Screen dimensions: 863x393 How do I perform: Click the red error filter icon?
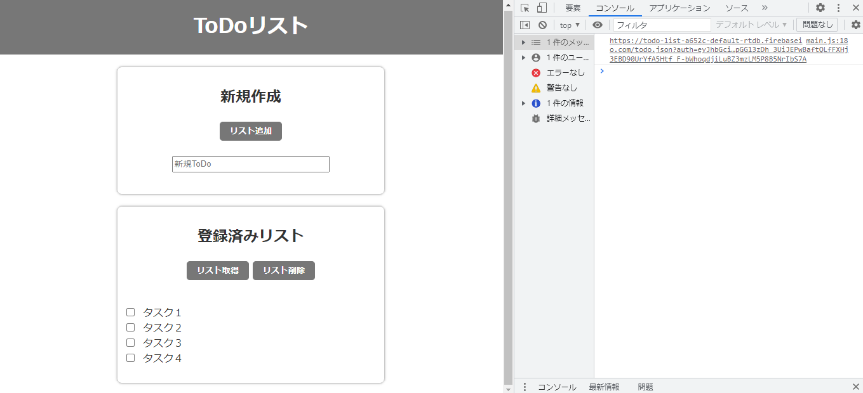(535, 72)
